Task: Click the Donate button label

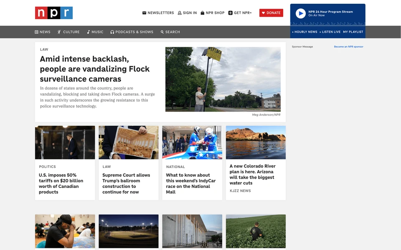Action: [273, 13]
